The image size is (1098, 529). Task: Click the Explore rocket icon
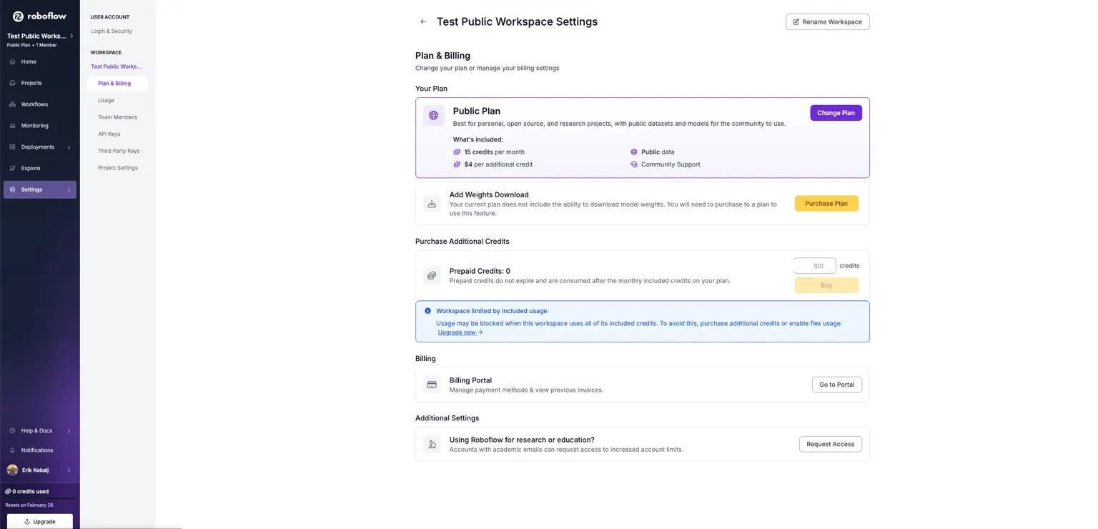(x=13, y=168)
